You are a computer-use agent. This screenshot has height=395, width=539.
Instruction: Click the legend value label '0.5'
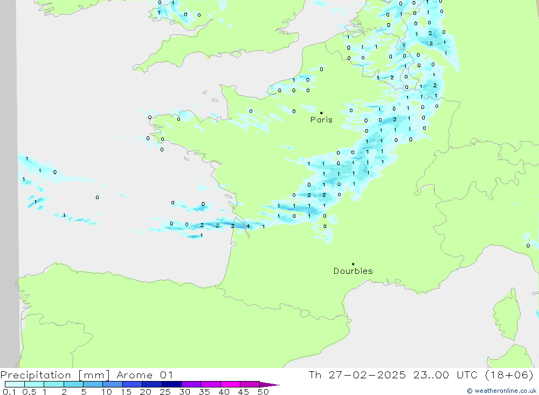click(29, 392)
